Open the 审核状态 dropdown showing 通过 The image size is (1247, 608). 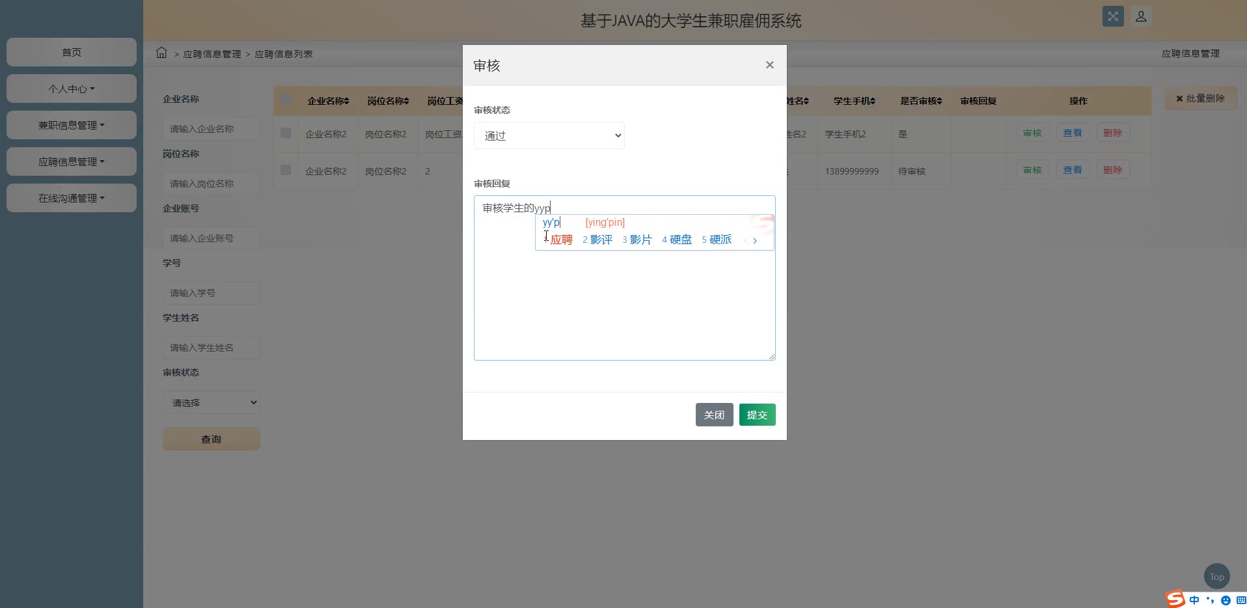pos(549,135)
